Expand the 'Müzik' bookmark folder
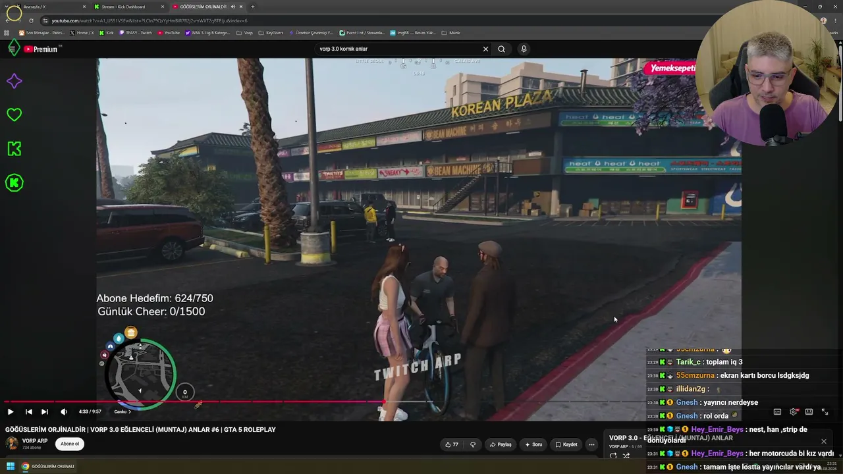The image size is (843, 474). tap(451, 33)
